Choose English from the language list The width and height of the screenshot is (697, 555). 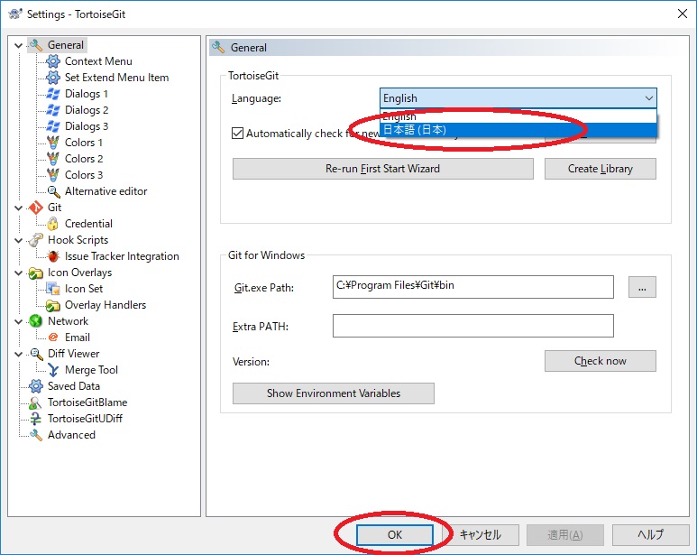518,116
